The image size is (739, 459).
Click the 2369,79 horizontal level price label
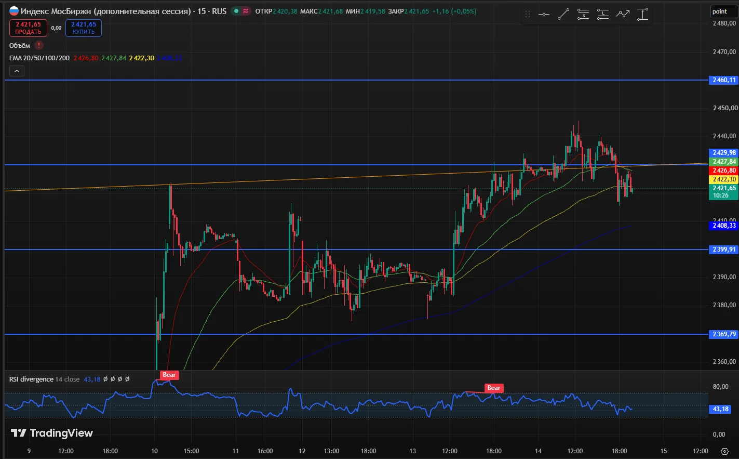tap(724, 334)
